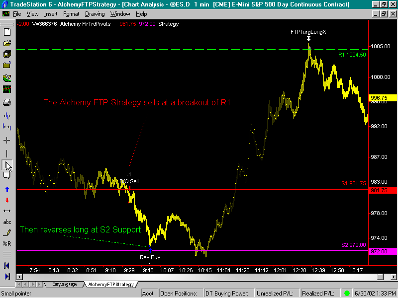398x298 pixels.
Task: Select the horizontal double-arrow tool
Action: [x=7, y=211]
